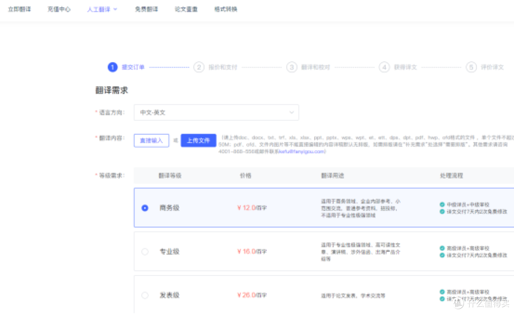This screenshot has height=314, width=514.
Task: Click the 直接输入 button
Action: (151, 141)
